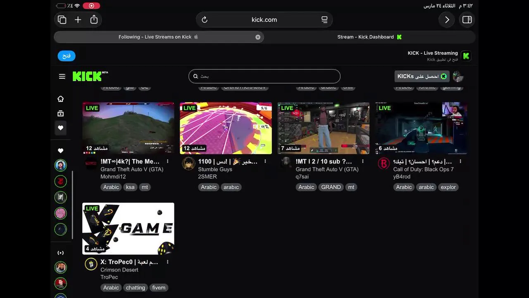Click the sidebar scrollbar handle

[73, 205]
